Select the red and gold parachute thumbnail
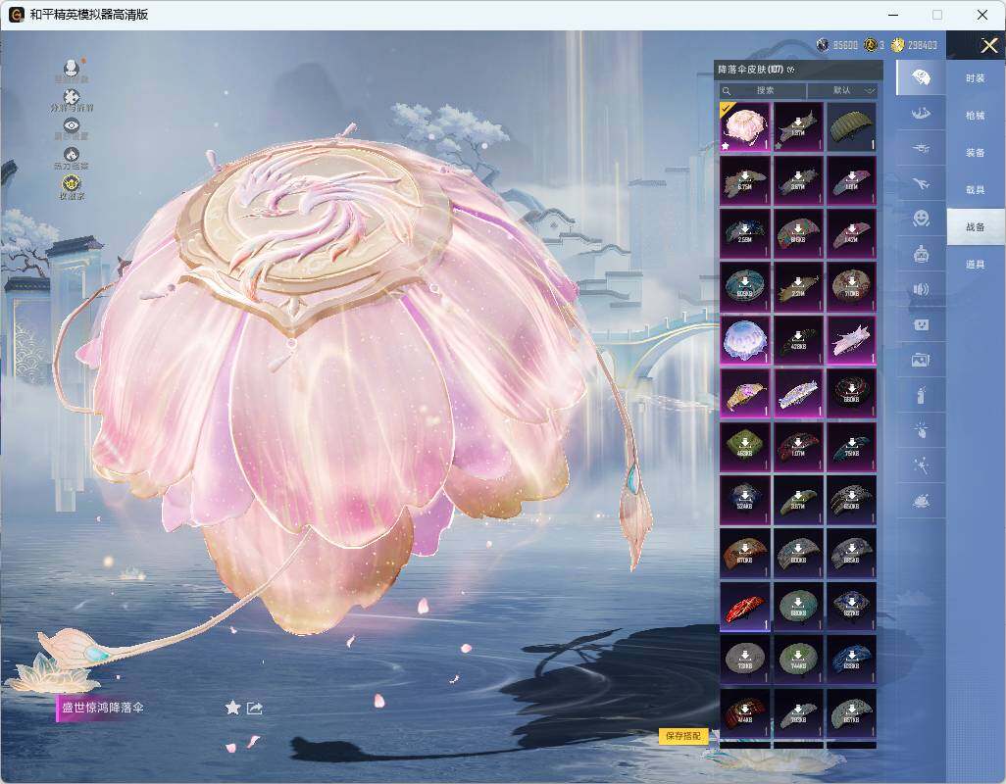1006x784 pixels. (744, 607)
